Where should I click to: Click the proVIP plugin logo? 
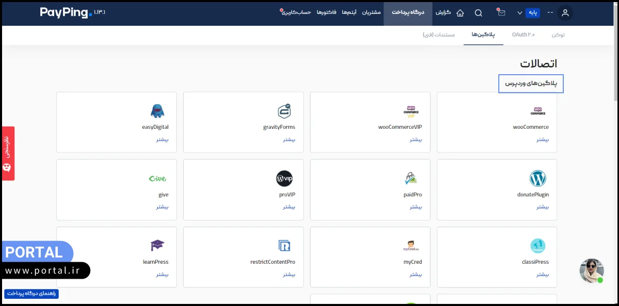point(284,178)
